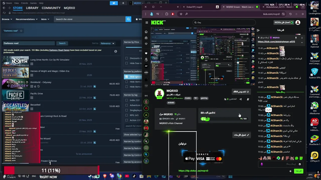Screen dimensions: 321x180
Task: Check the Indie tag filter
Action: [126, 100]
